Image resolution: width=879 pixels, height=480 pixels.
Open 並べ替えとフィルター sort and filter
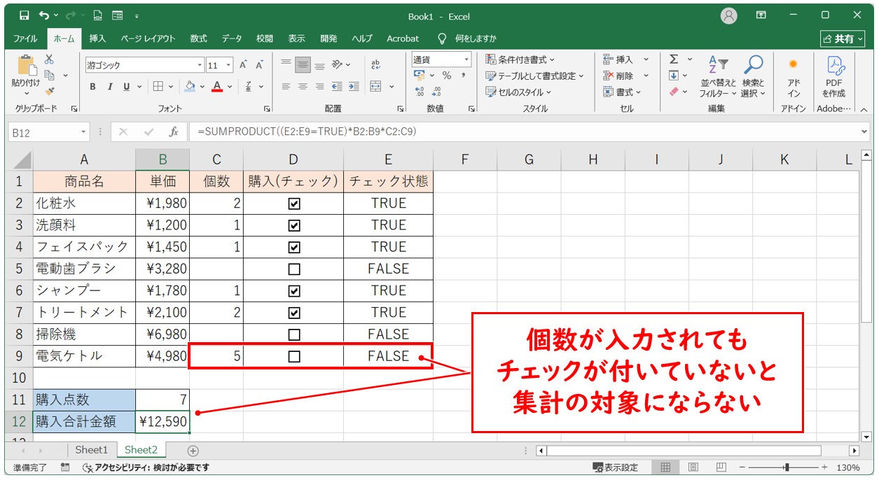[x=719, y=77]
